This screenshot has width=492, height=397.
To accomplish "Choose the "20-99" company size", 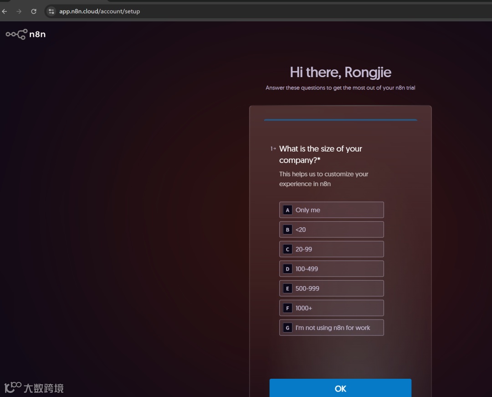I will point(331,249).
